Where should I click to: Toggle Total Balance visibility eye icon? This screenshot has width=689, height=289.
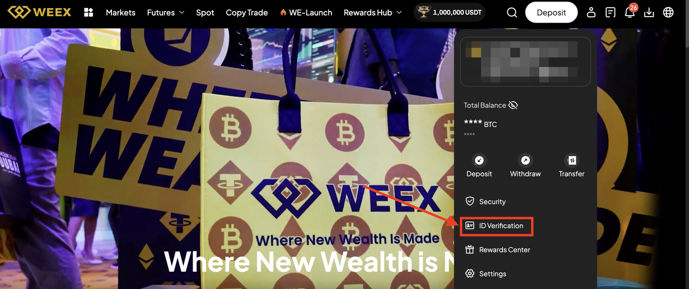(513, 105)
